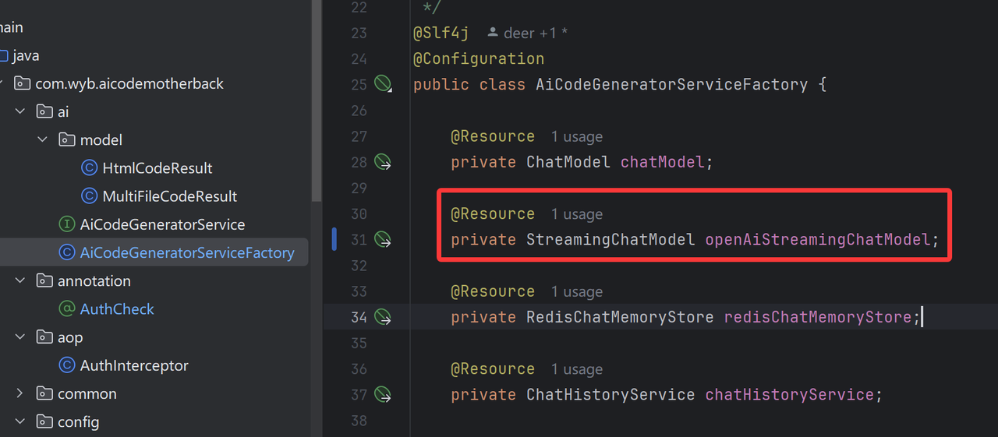The image size is (998, 437).
Task: Click '1 usage' hint above redisChatMemoryStore
Action: 577,291
